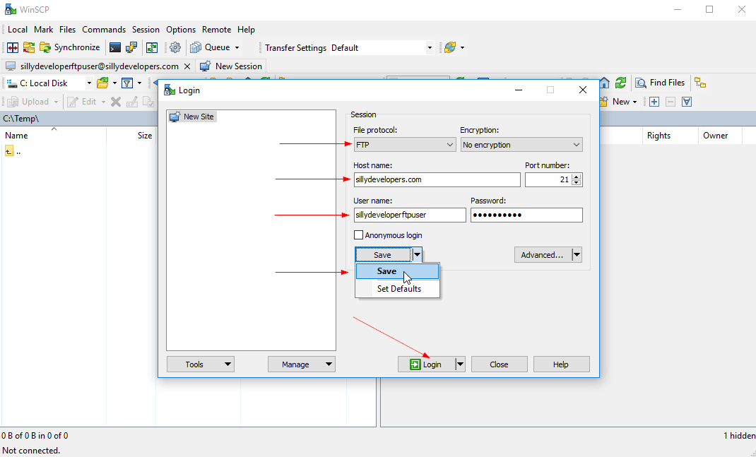Expand the Queue dropdown arrow
This screenshot has height=457, width=756.
[x=237, y=48]
